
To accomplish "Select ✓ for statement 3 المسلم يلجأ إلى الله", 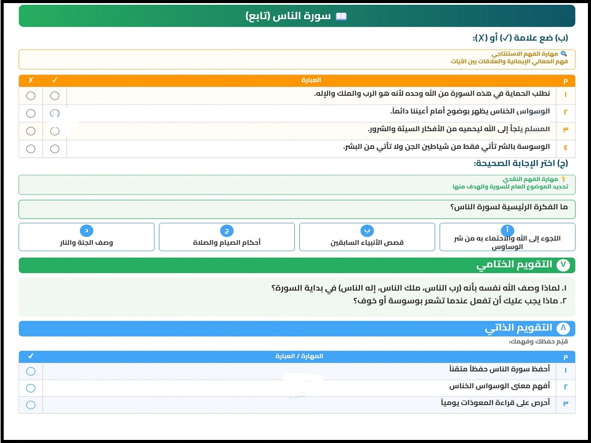I will click(55, 131).
